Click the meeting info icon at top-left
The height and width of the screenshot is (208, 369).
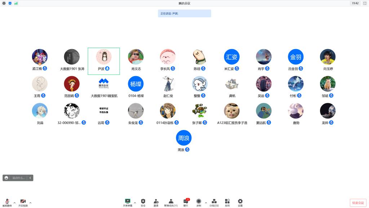[4, 3]
